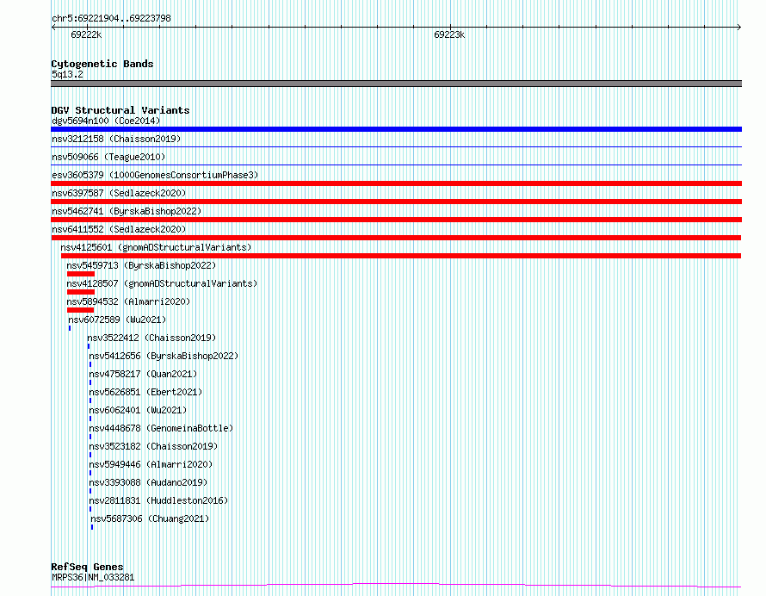The image size is (766, 596).
Task: Open nsv4125601 (gnomADStructuralVariants) entry
Action: click(x=156, y=247)
